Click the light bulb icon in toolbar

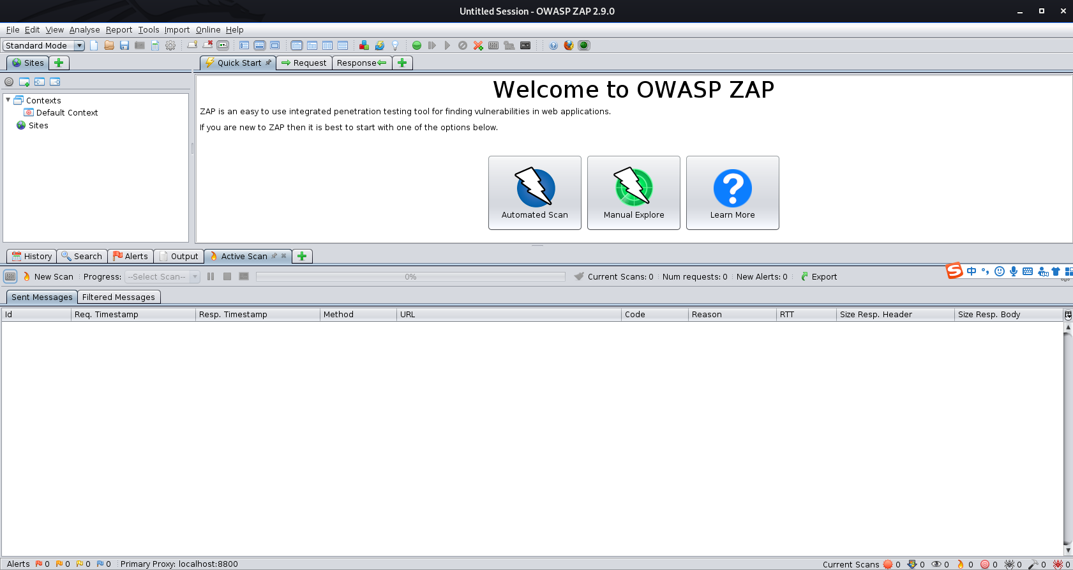click(x=395, y=45)
